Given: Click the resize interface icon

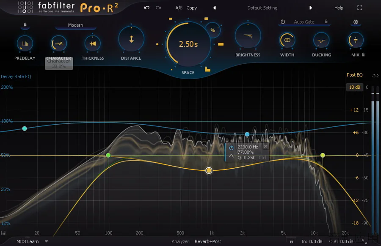Looking at the screenshot, I should [x=364, y=241].
